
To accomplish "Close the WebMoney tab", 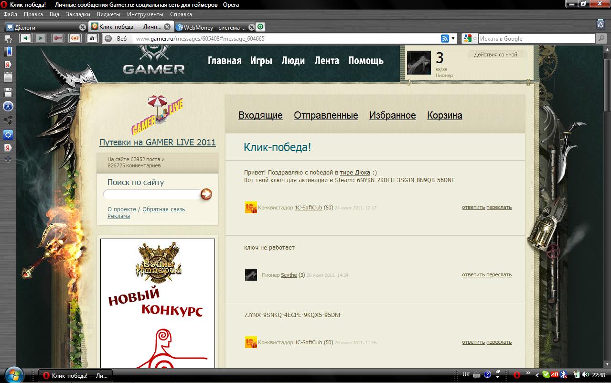I will point(251,27).
